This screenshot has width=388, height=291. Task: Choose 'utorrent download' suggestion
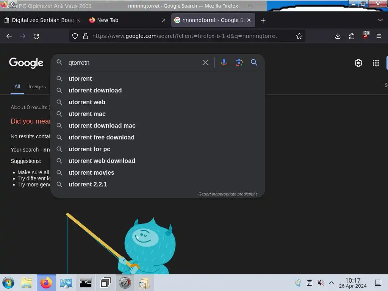click(158, 90)
